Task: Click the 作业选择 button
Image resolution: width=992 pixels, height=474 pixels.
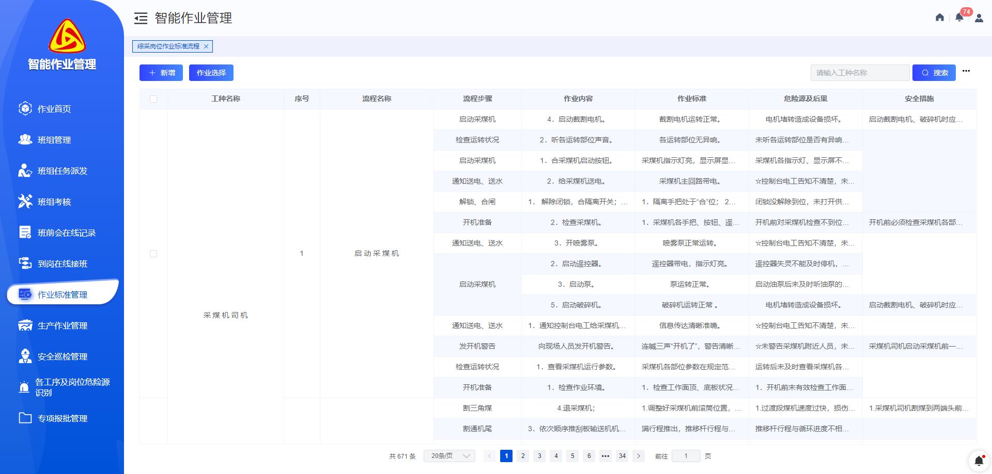Action: pos(211,73)
